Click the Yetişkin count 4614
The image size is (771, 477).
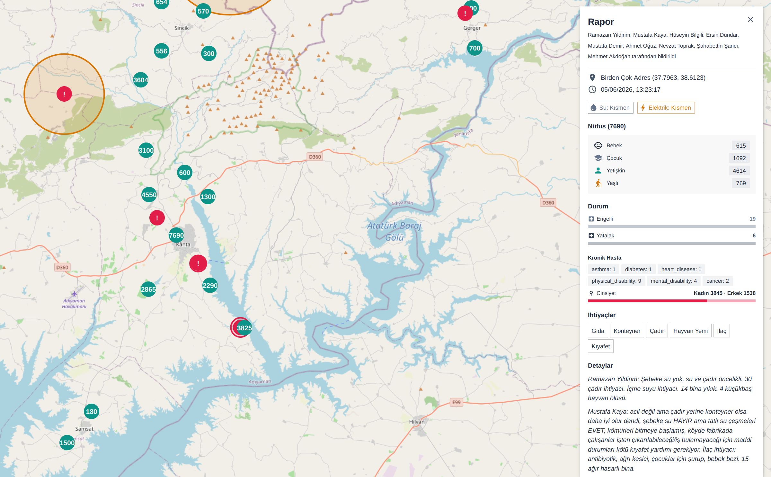click(x=739, y=170)
